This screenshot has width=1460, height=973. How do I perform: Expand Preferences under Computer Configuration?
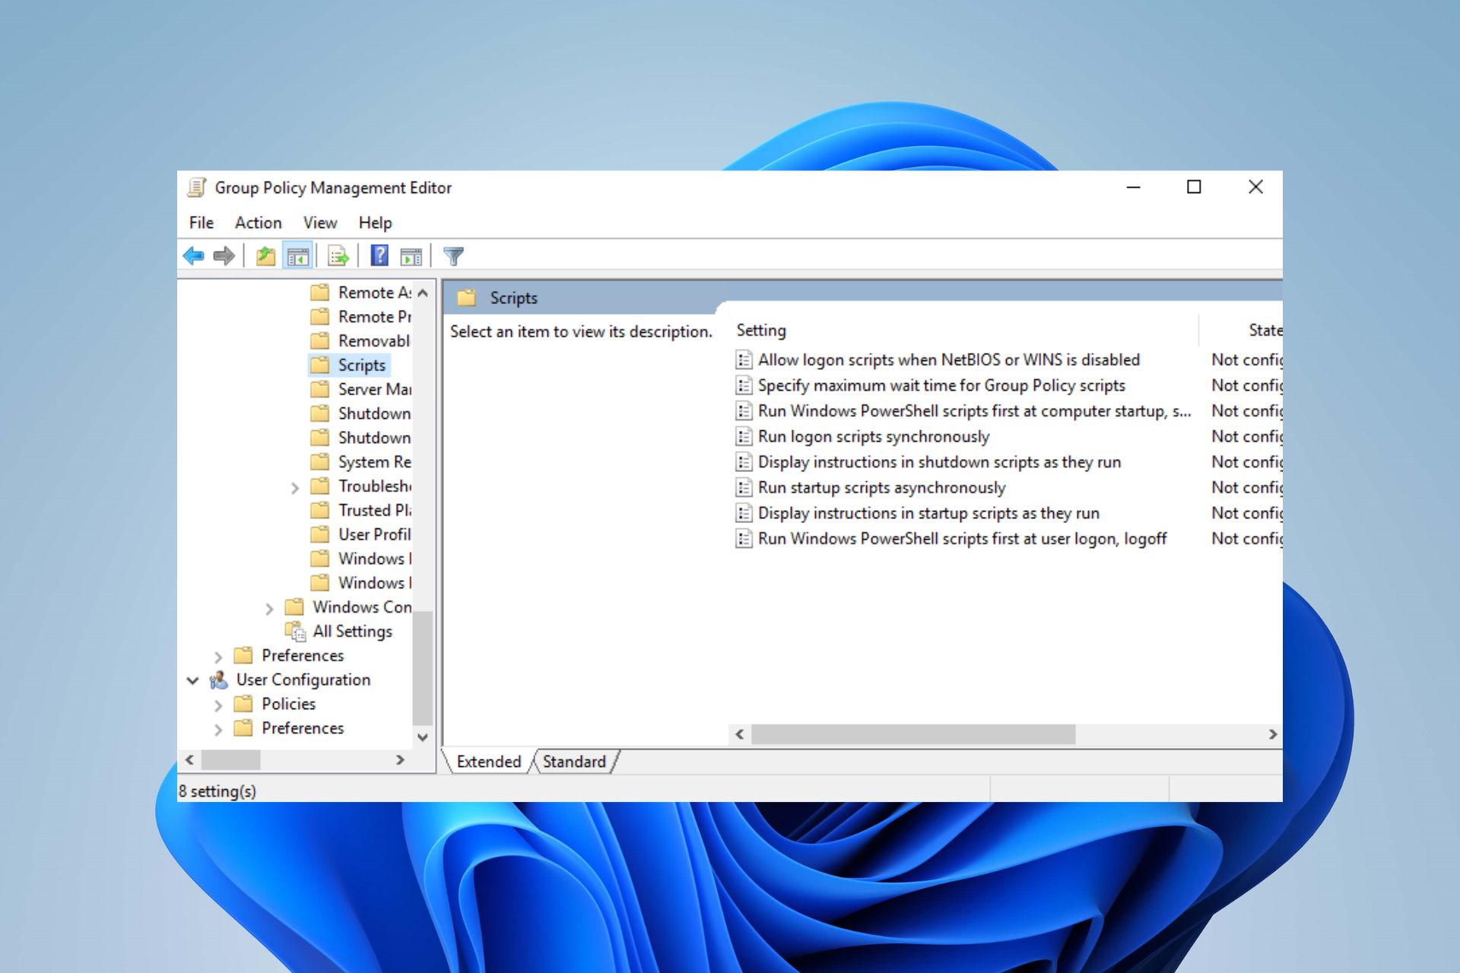tap(218, 656)
